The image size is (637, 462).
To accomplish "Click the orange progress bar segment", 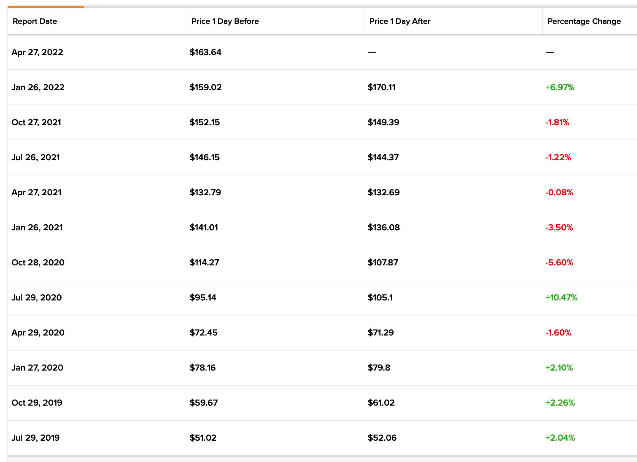I will point(46,7).
